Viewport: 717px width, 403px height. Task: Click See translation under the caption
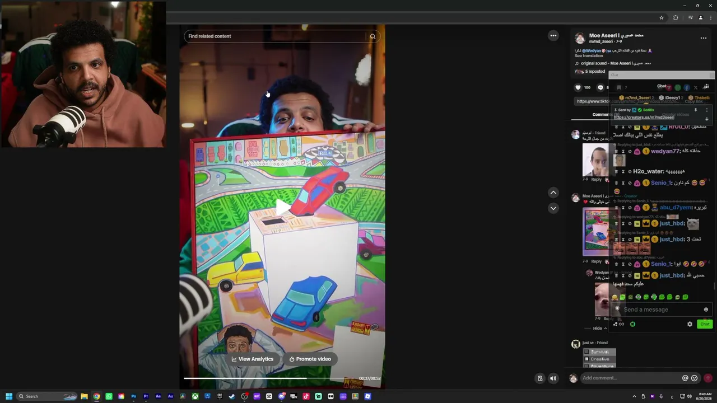(x=589, y=56)
